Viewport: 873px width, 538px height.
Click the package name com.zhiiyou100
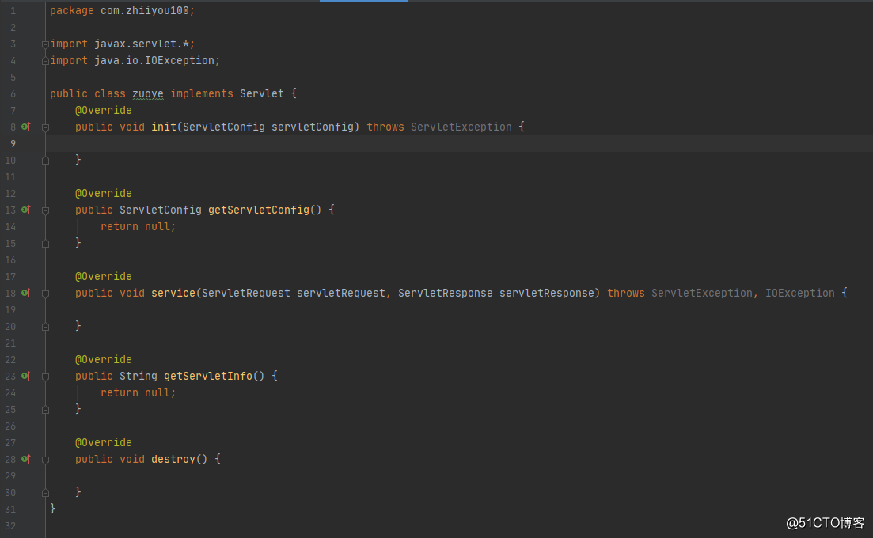[x=147, y=10]
